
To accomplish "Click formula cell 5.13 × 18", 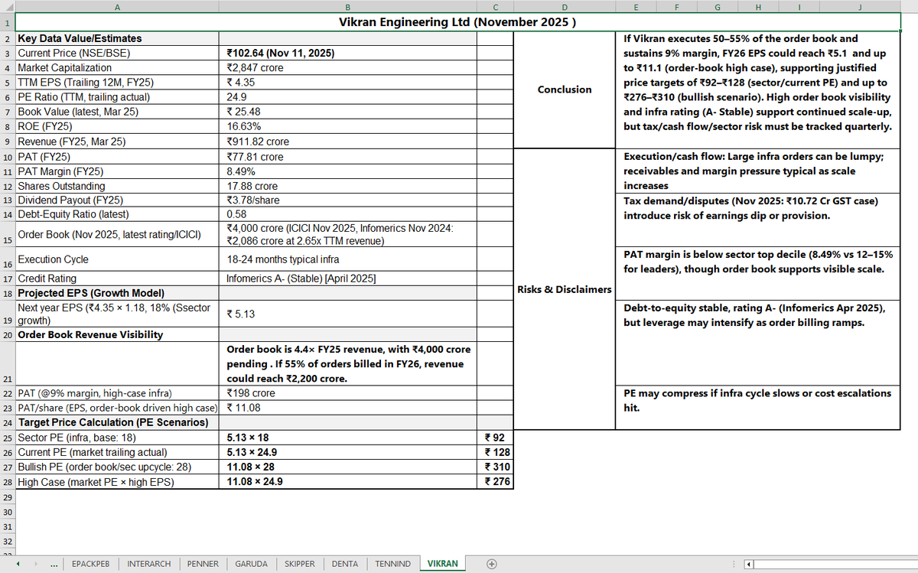I will tap(347, 438).
